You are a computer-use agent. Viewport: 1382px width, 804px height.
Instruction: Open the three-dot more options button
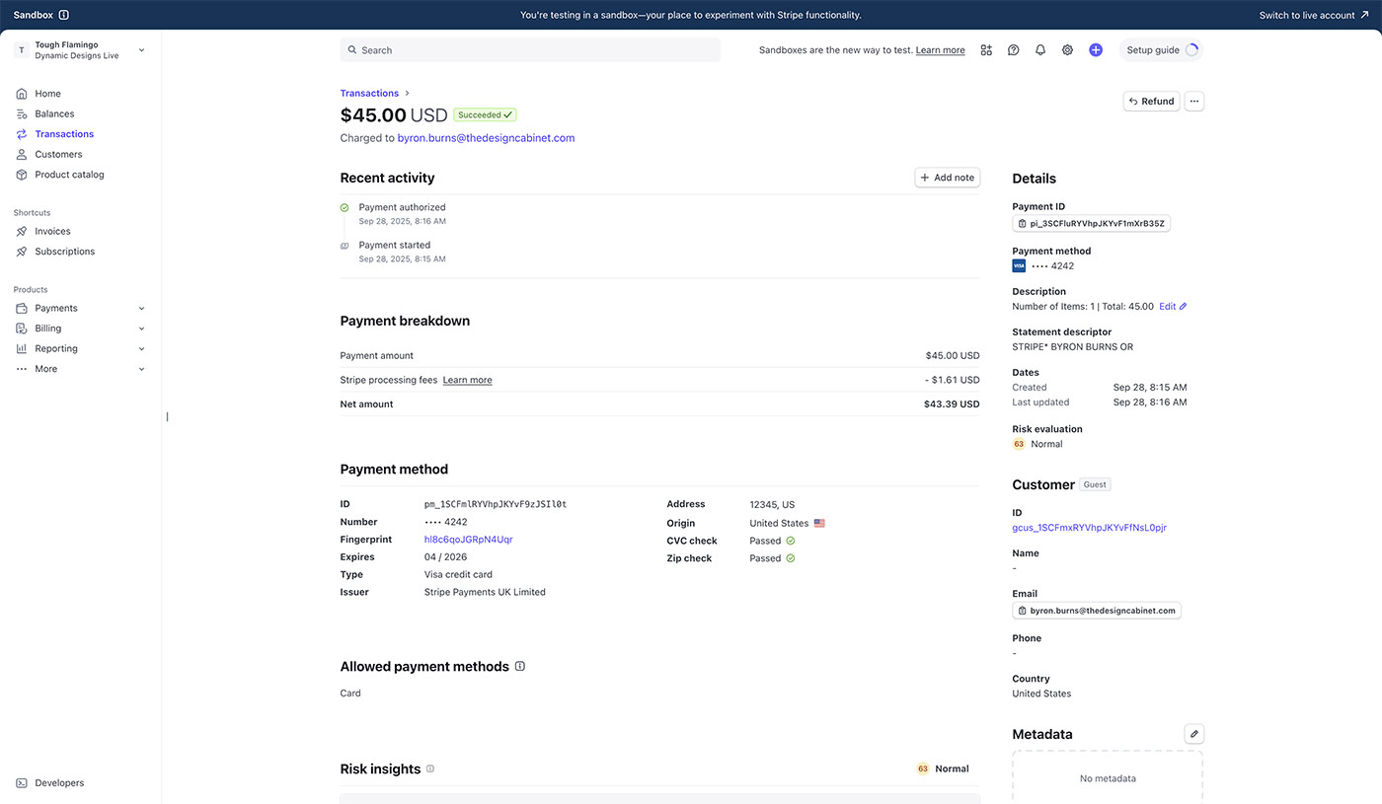coord(1193,101)
